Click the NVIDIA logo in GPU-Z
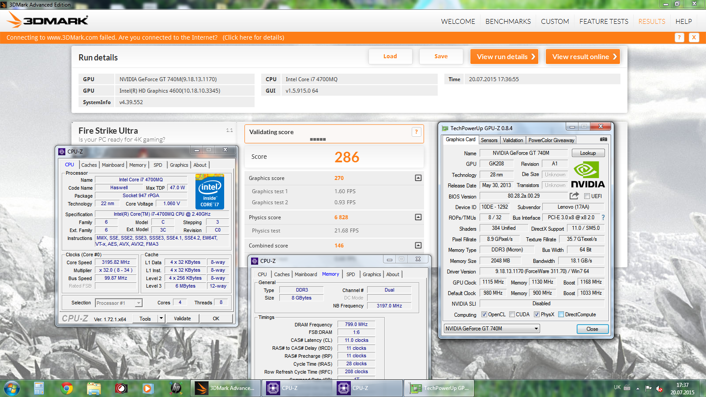 588,175
